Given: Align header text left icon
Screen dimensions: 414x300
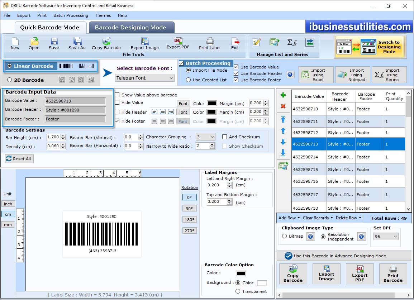Looking at the screenshot, I should click(x=154, y=112).
